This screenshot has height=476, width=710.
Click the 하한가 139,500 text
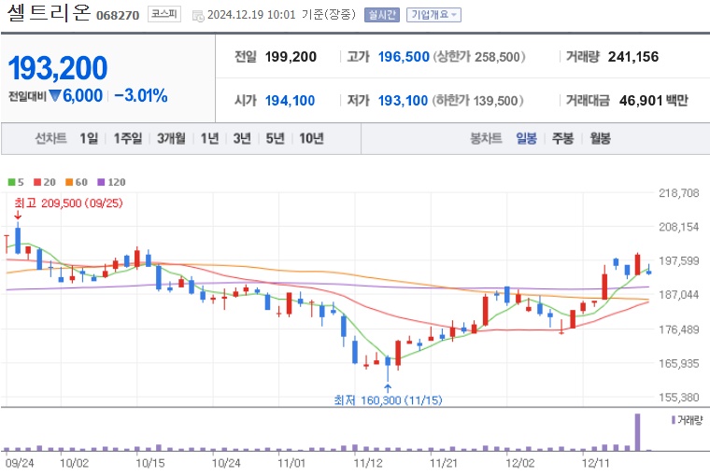point(477,101)
